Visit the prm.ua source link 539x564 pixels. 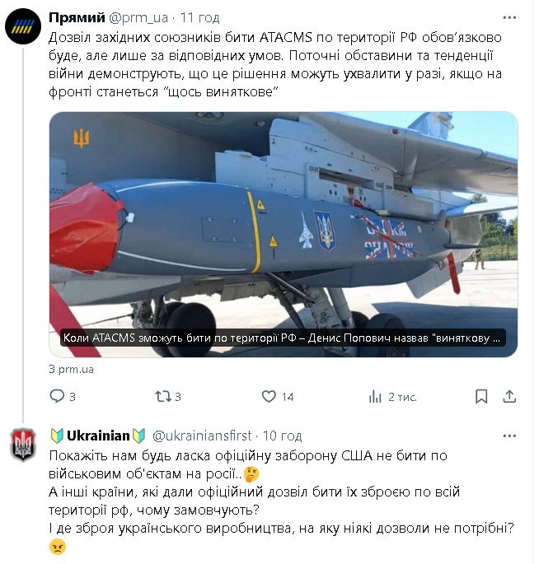coord(72,370)
